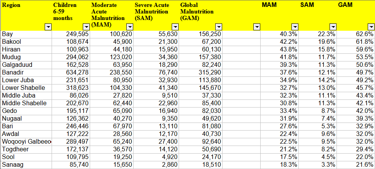Select the Woqooyi Galbeed region cell

25,142
